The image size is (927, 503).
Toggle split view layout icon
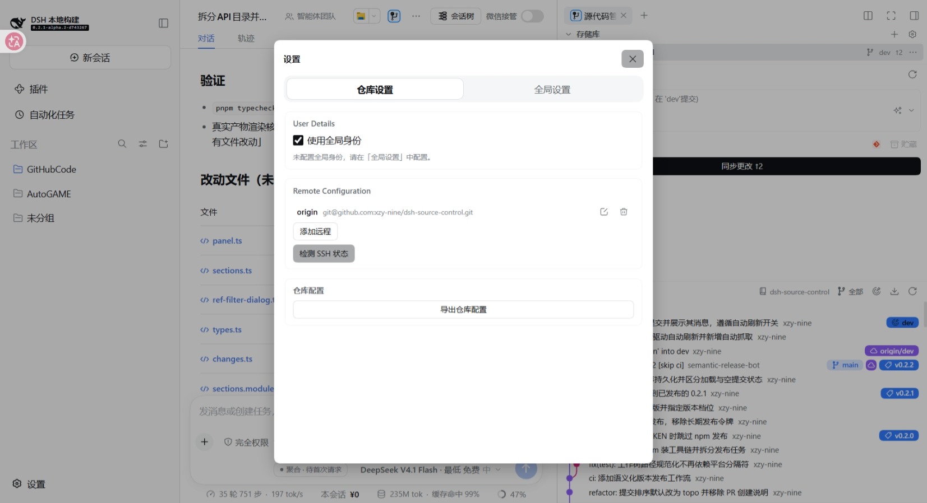868,16
